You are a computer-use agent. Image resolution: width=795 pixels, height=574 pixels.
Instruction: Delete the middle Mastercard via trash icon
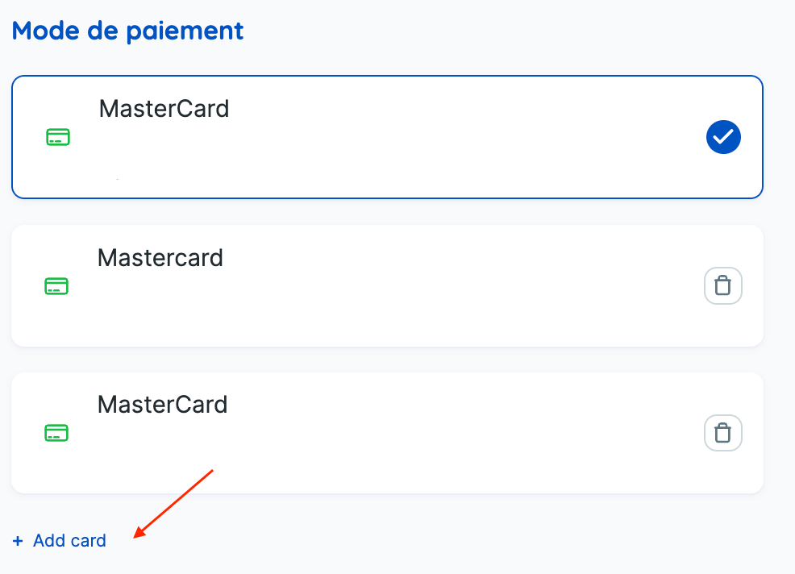click(723, 286)
